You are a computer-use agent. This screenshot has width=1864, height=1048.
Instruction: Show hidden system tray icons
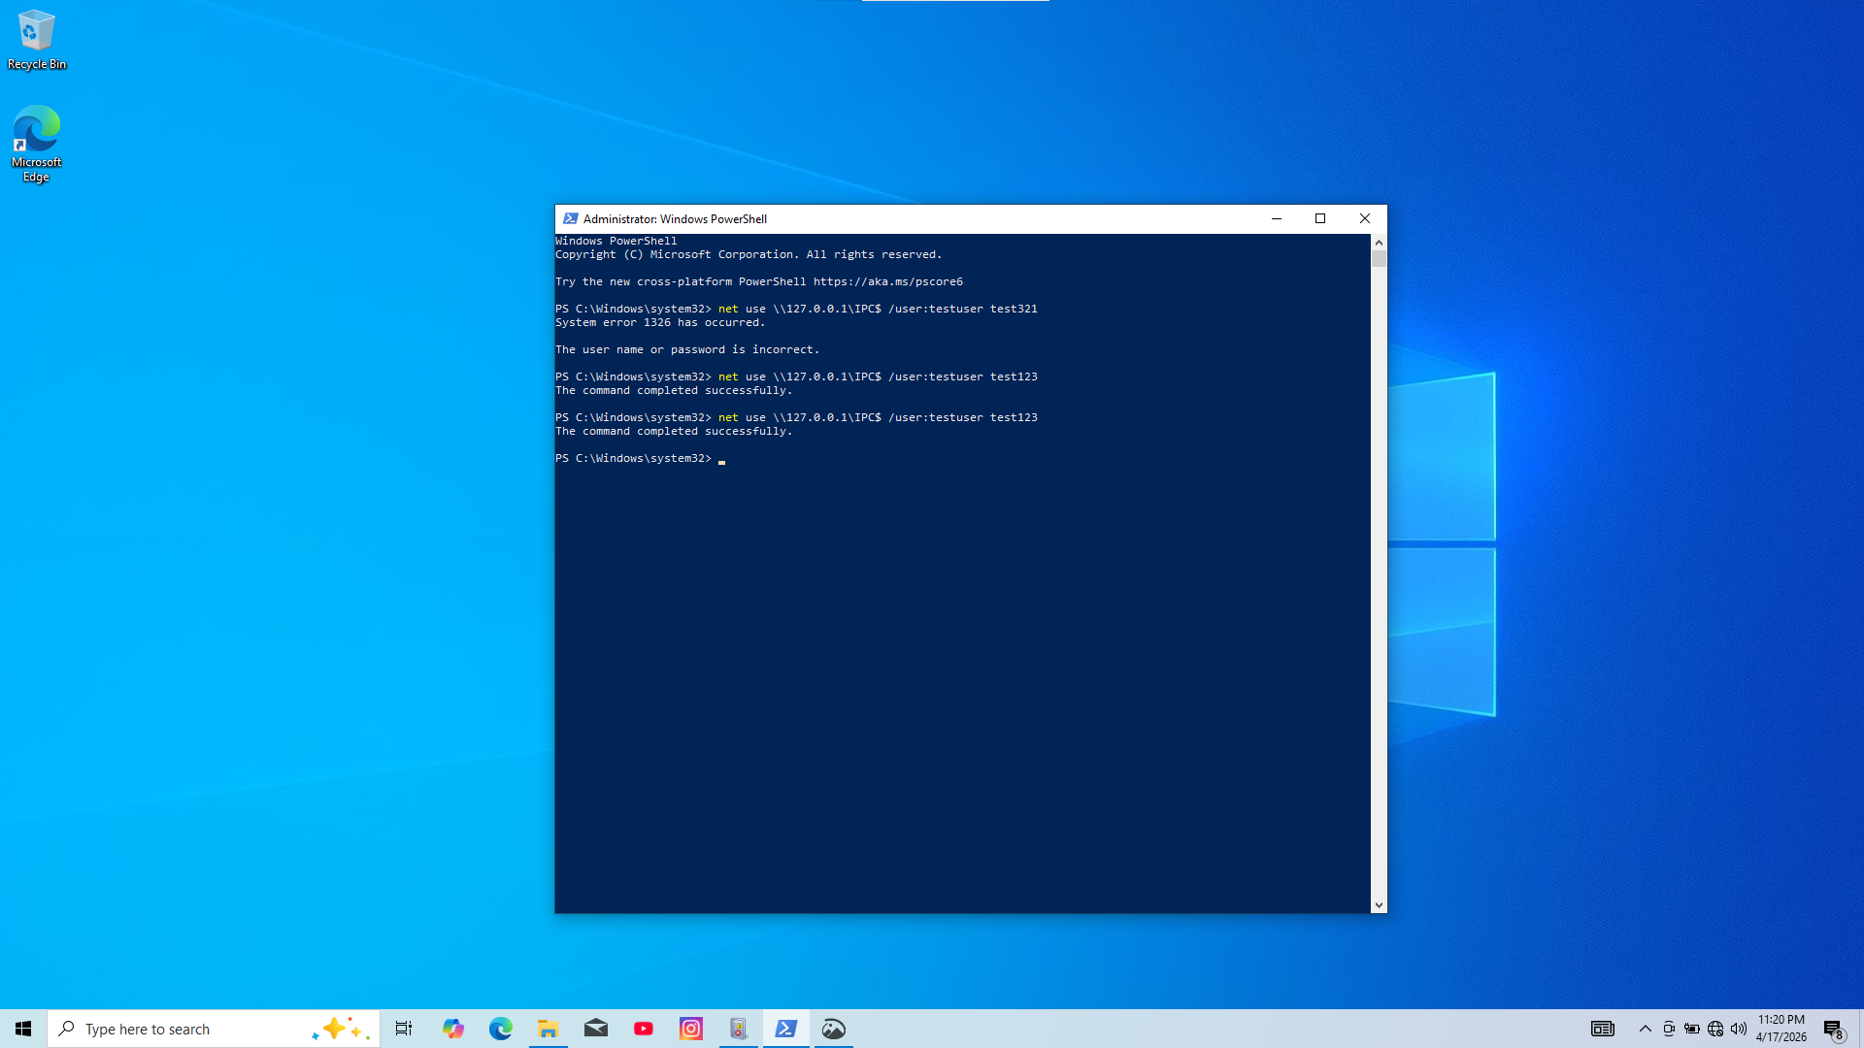point(1646,1029)
